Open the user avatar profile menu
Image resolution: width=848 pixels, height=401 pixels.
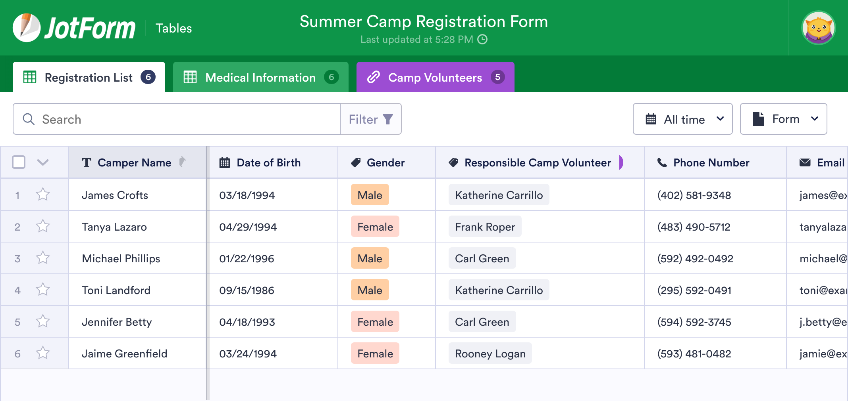click(x=818, y=28)
